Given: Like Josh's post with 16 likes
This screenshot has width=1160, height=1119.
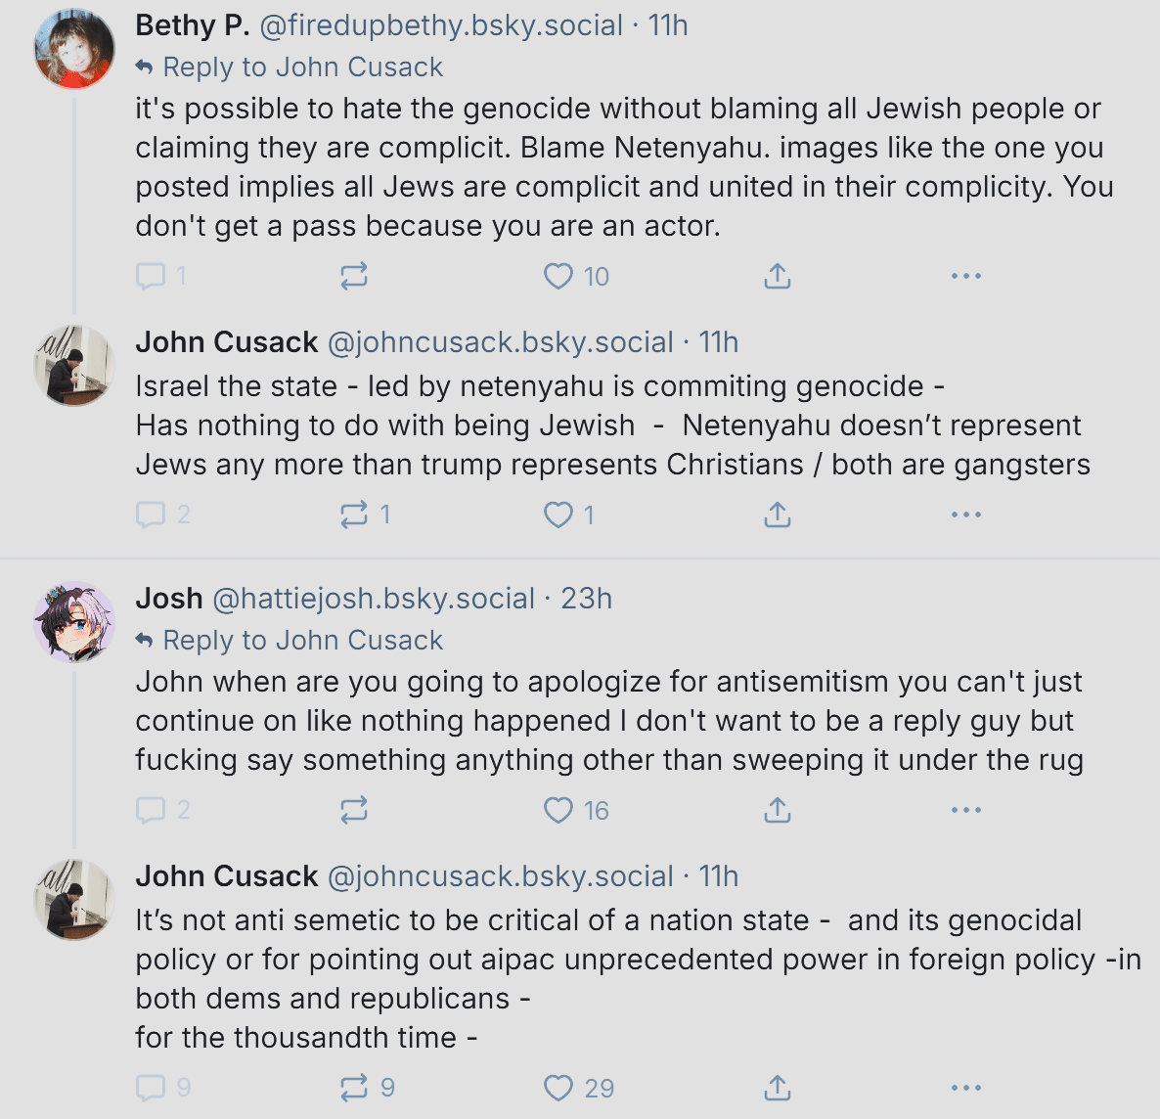Looking at the screenshot, I should [575, 810].
